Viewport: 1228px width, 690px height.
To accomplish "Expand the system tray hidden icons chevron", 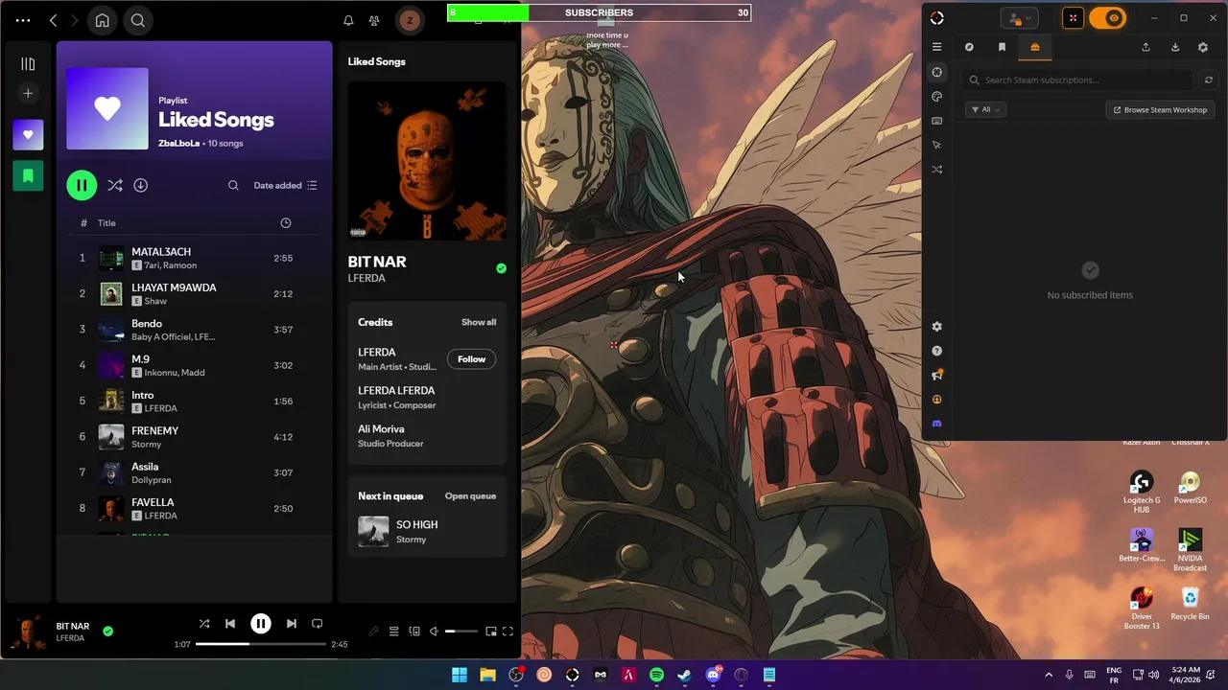I will tap(1048, 675).
